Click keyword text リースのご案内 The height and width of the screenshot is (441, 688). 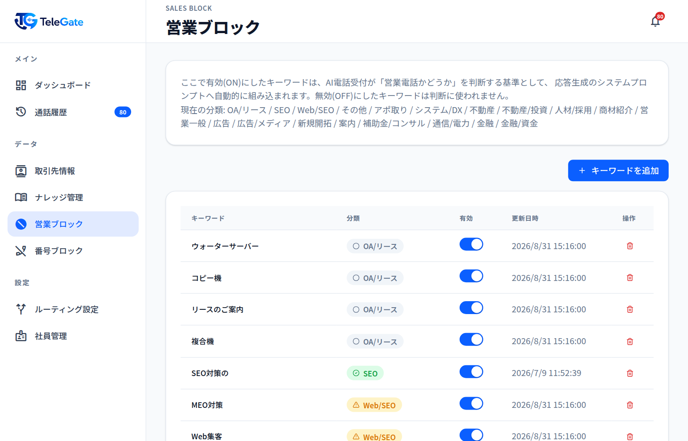218,309
